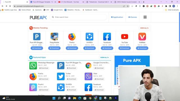Image resolution: width=180 pixels, height=101 pixels.
Task: Open the hamburger menu icon
Action: (145, 17)
